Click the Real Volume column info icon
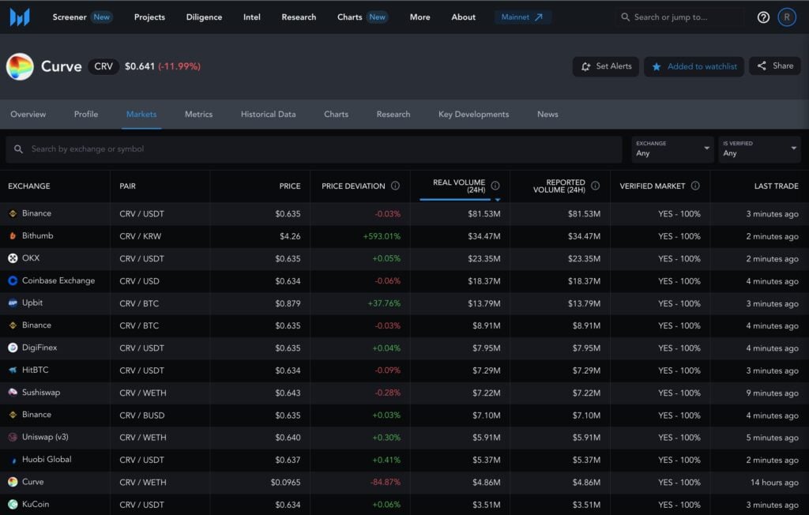The width and height of the screenshot is (809, 515). tap(496, 186)
